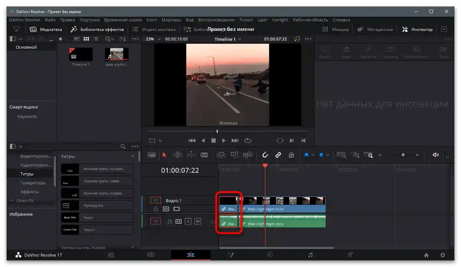Go to first frame button

pos(192,141)
